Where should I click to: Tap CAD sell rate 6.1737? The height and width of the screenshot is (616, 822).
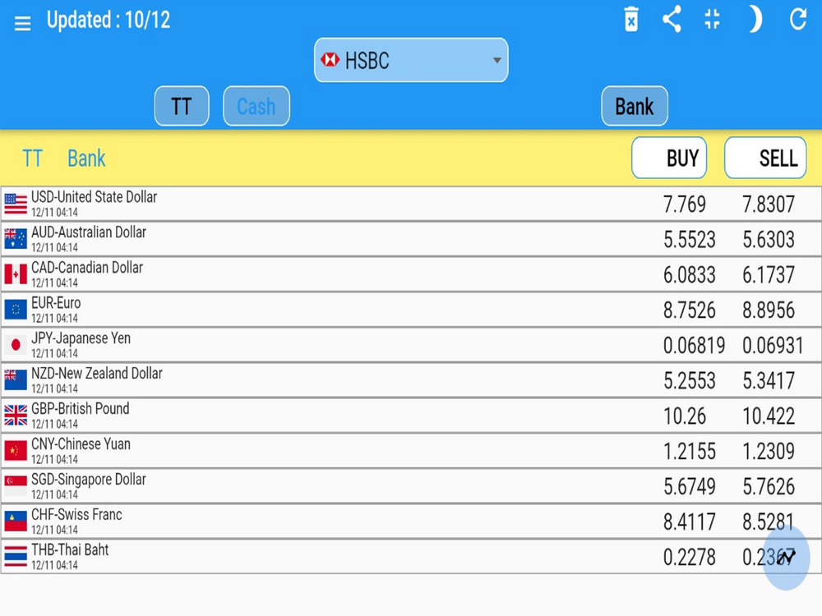tap(769, 274)
